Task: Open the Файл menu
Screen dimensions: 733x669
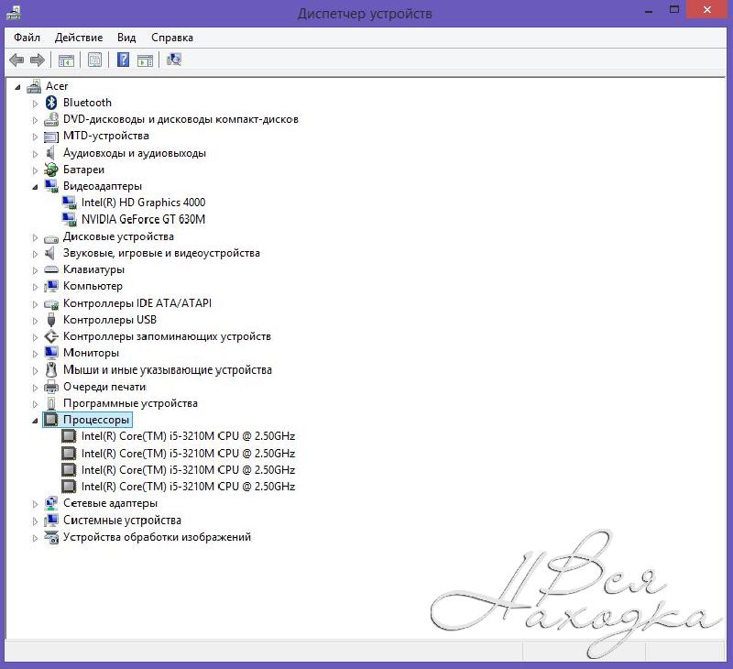Action: click(x=27, y=38)
